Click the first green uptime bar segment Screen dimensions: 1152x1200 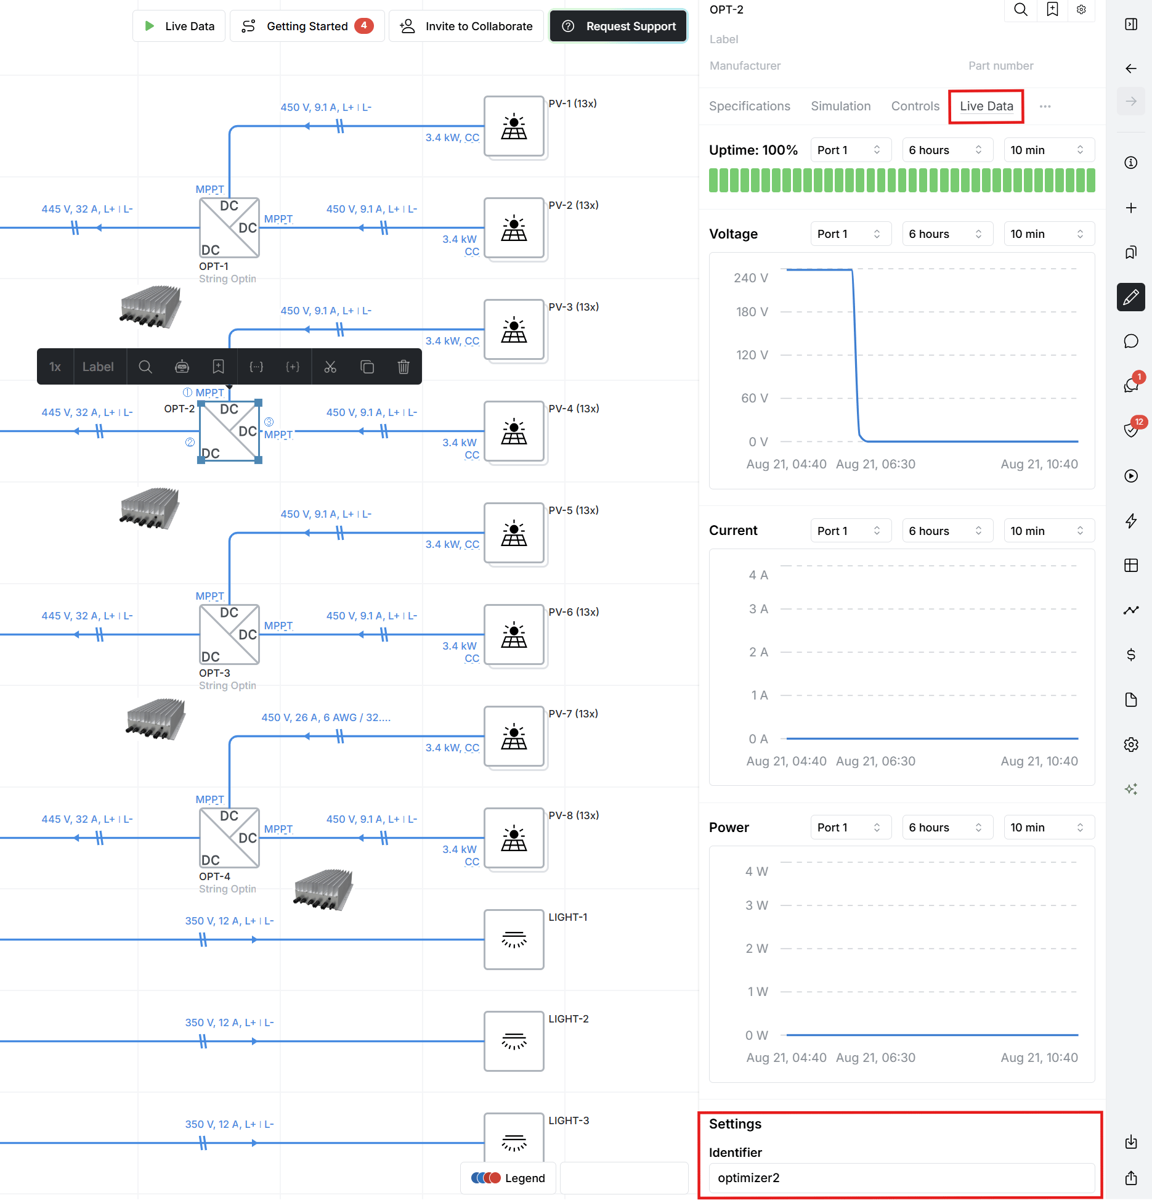[713, 181]
